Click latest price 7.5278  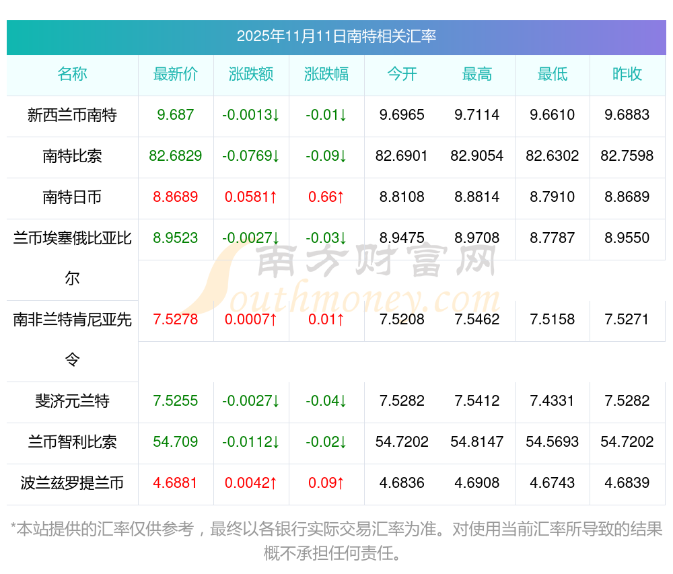click(176, 319)
